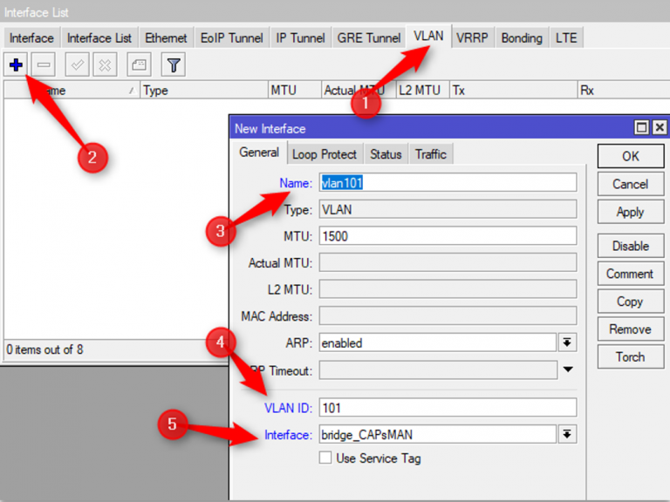Click the X Disable toolbar icon
Viewport: 670px width, 502px height.
pos(105,64)
